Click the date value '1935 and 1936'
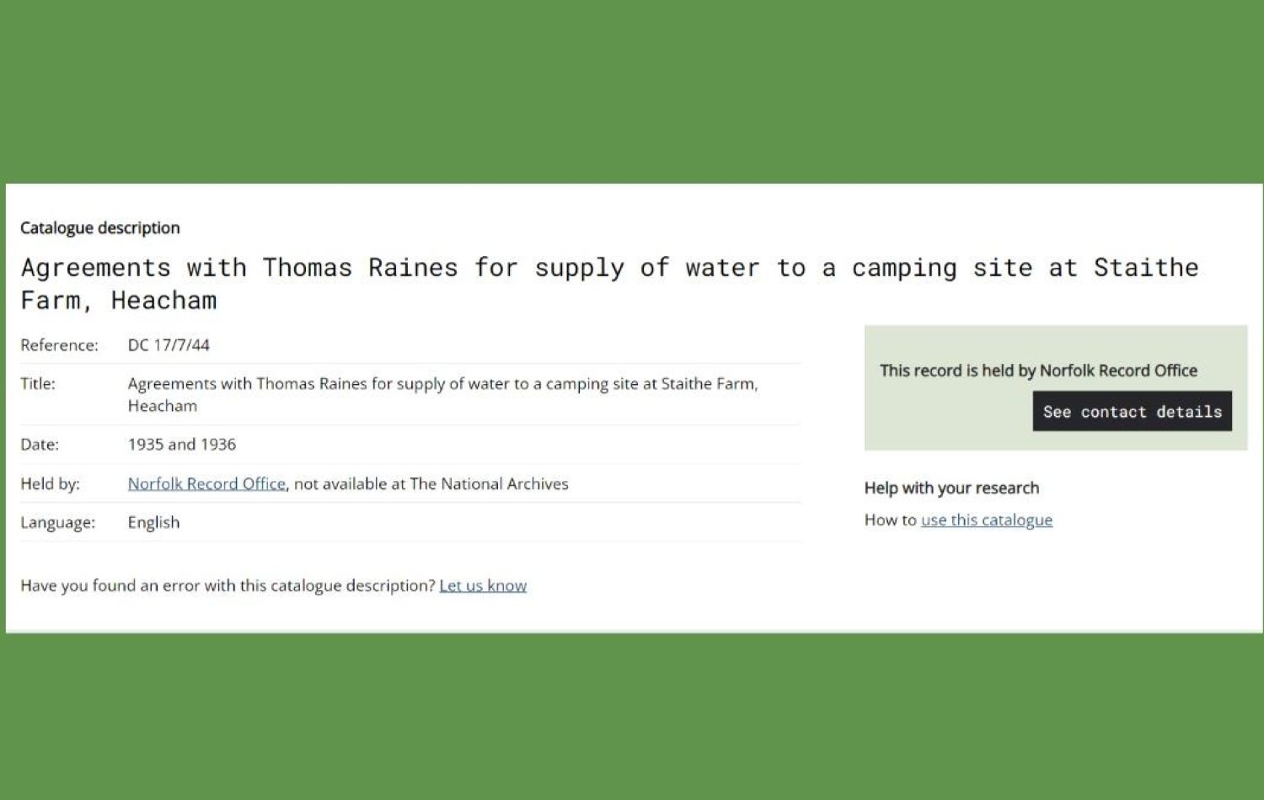 (181, 444)
